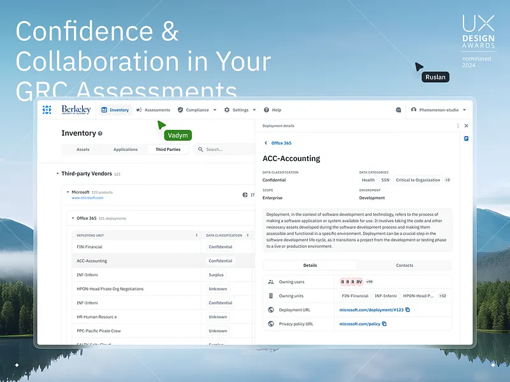Collapse the Office 365 deployments list
The height and width of the screenshot is (382, 510).
[73, 218]
